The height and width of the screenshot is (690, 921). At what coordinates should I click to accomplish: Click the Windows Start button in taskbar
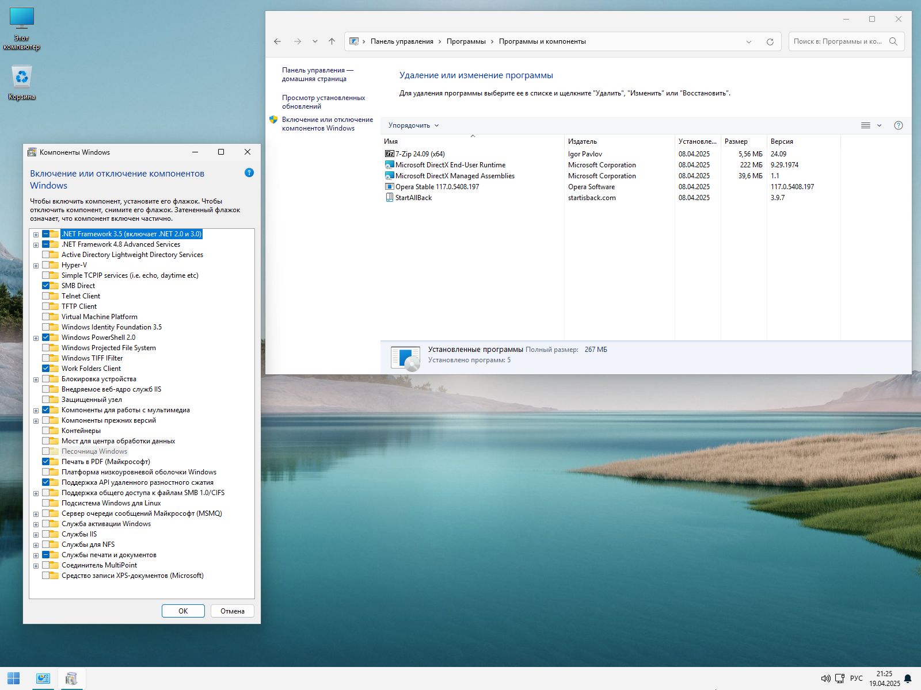click(x=14, y=678)
